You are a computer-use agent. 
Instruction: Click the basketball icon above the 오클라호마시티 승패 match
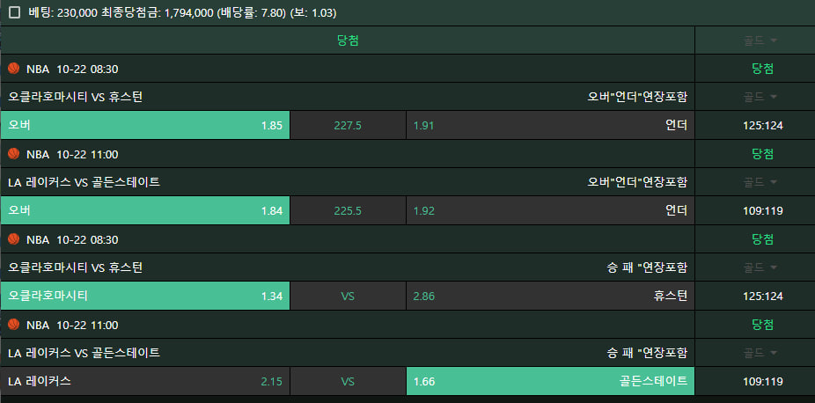(13, 239)
